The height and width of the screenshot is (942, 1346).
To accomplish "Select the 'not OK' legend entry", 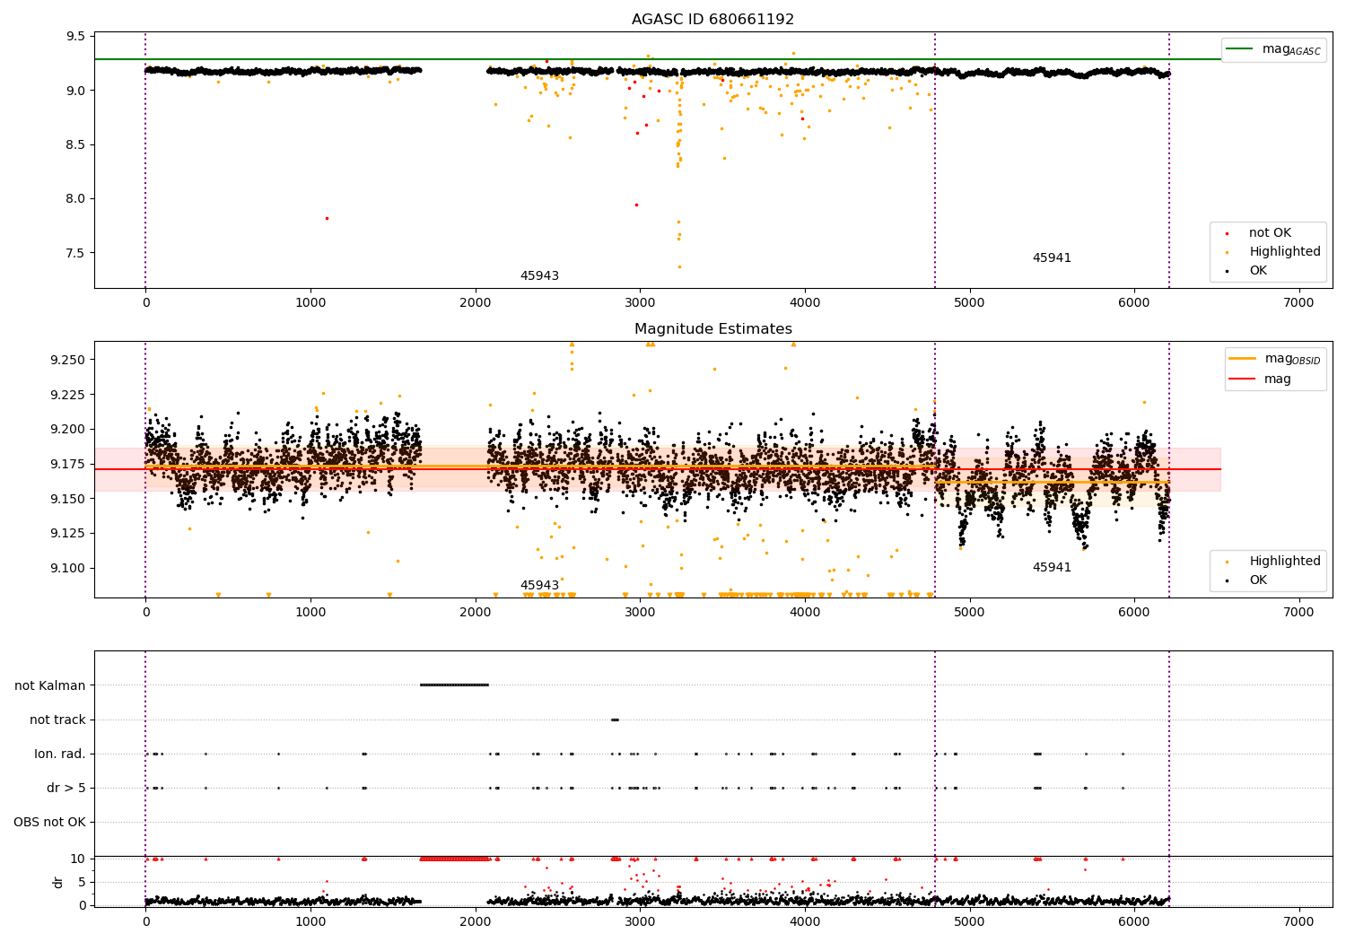I will click(1270, 233).
